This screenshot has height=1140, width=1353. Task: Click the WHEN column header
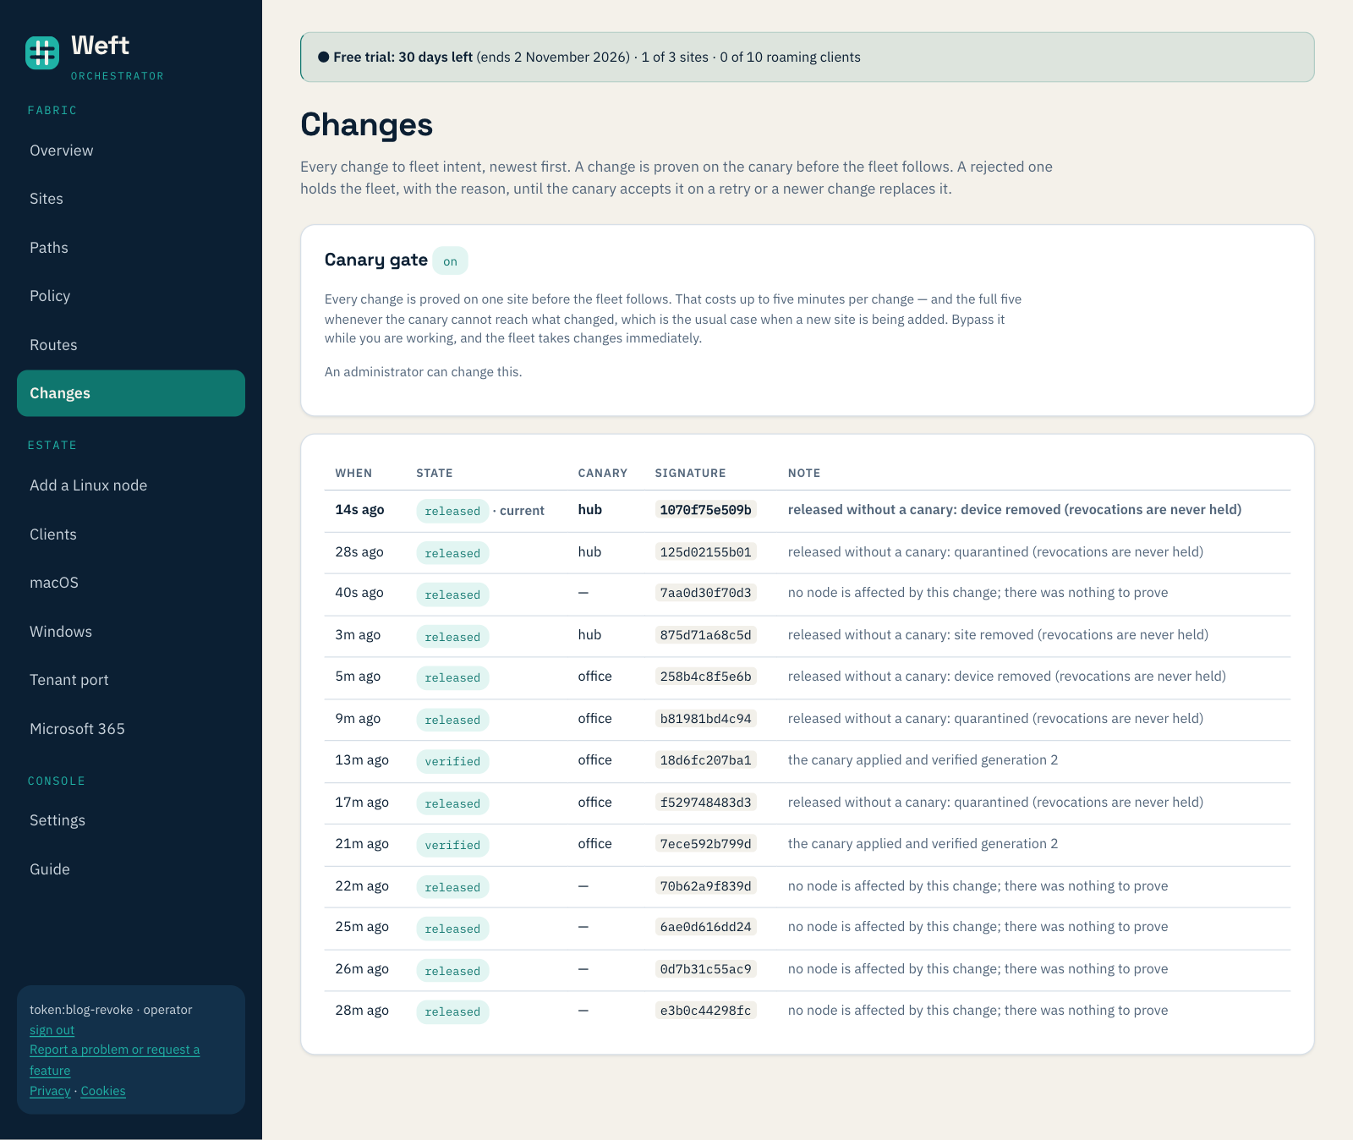click(353, 473)
